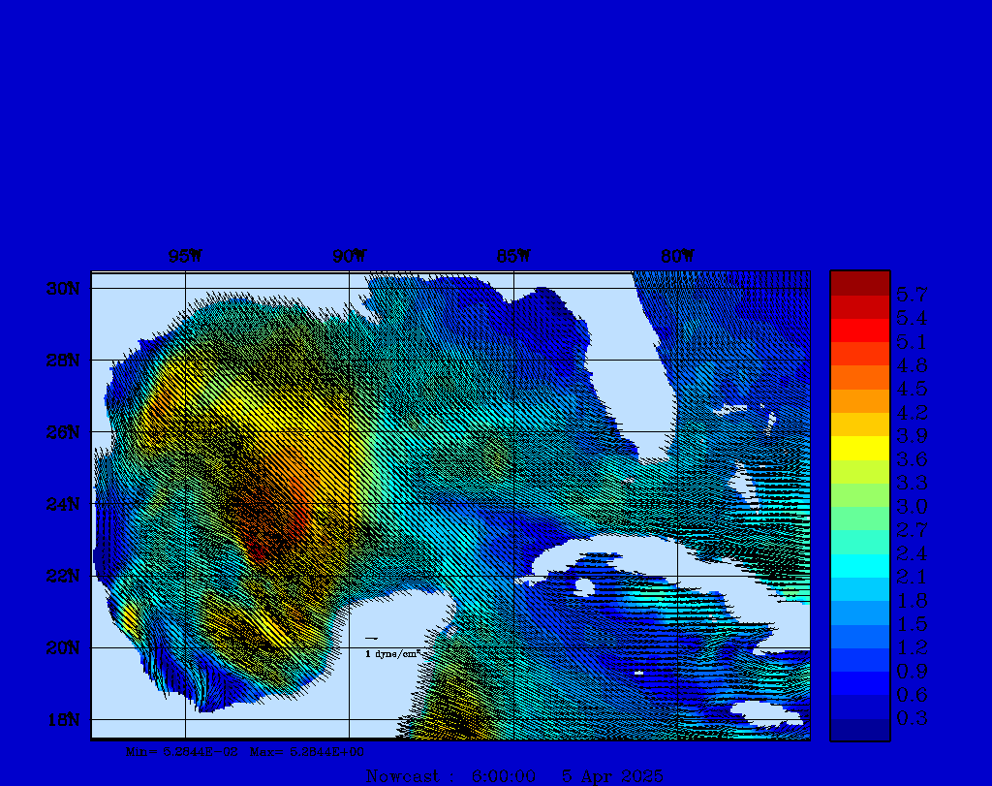The width and height of the screenshot is (992, 786).
Task: Click the 2.4 color bar value
Action: [x=912, y=553]
